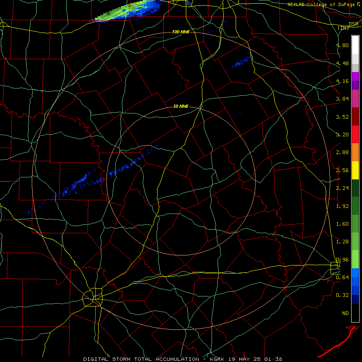Select the bright magenta legend color swatch
Viewport: 362px width, 362px height.
[355, 76]
